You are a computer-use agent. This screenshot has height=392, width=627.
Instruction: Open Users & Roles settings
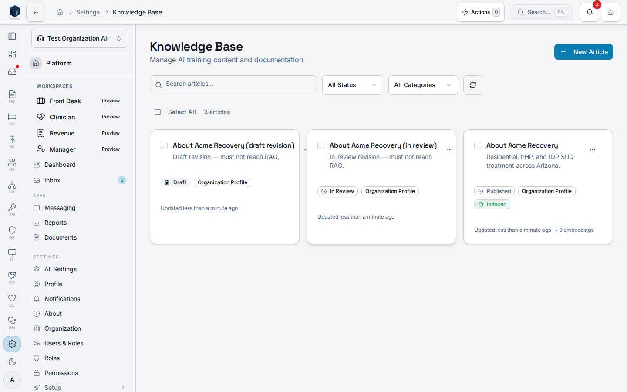(80, 343)
